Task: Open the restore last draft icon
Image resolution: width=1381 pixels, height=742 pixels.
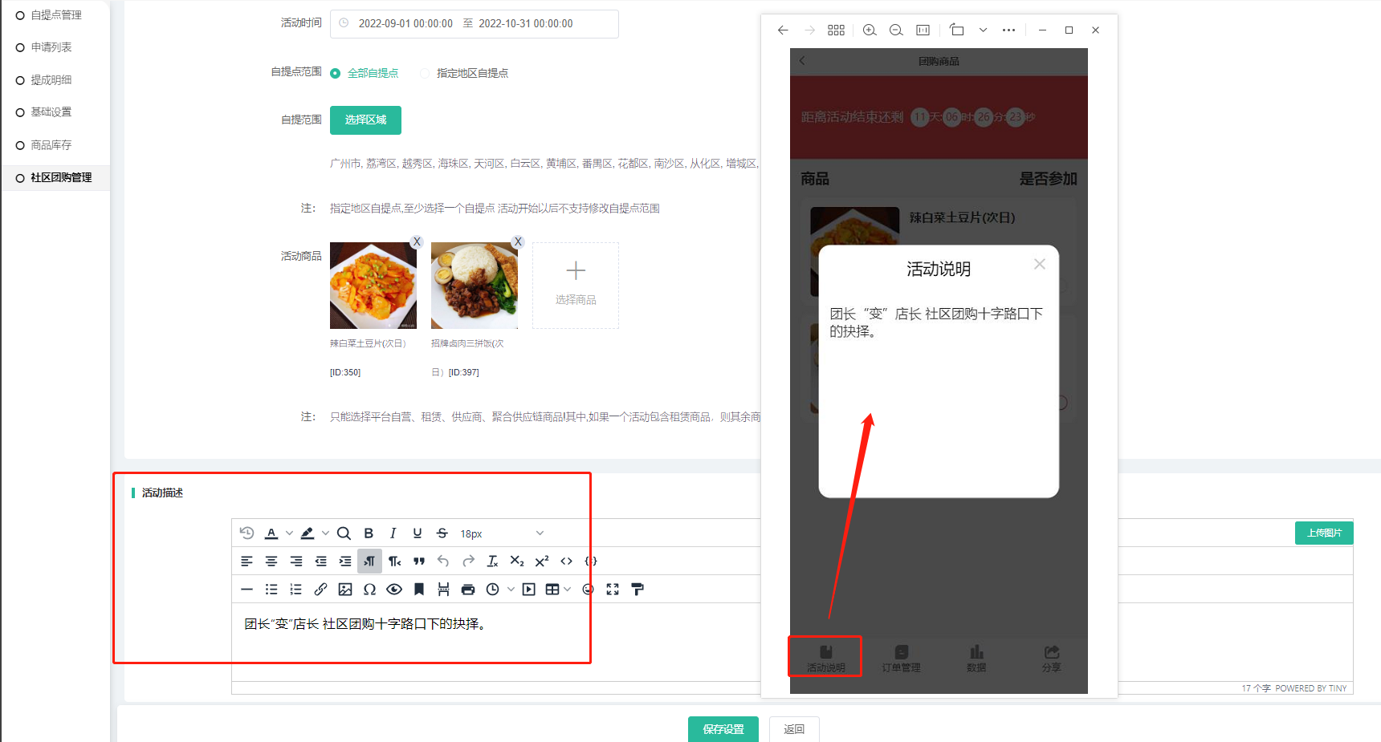Action: click(246, 533)
